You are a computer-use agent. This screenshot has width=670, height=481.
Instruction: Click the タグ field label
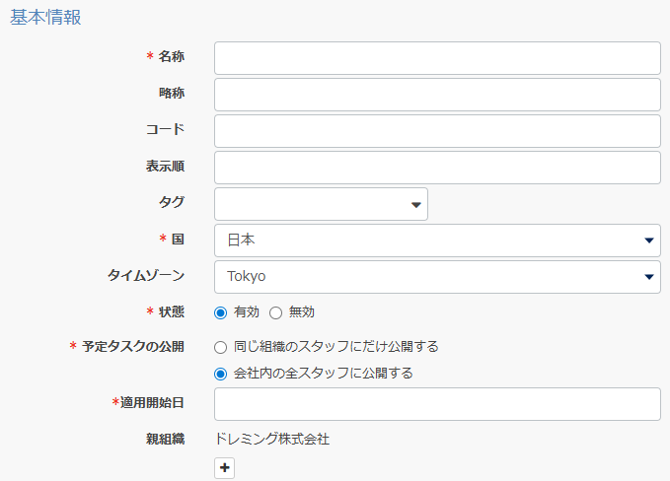tap(172, 202)
